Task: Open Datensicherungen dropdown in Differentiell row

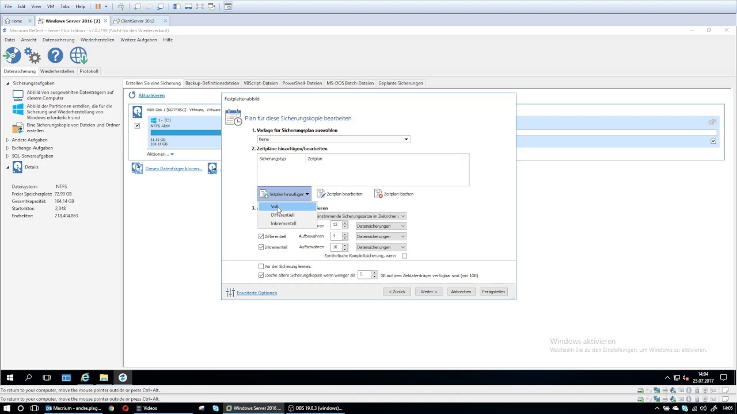Action: pos(381,236)
